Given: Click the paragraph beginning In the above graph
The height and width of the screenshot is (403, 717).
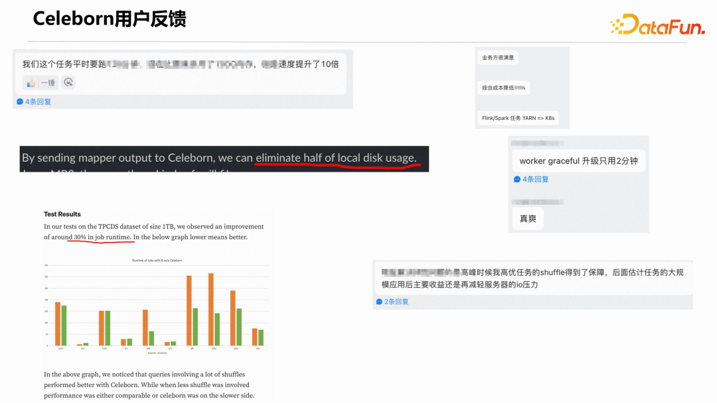Looking at the screenshot, I should [x=149, y=384].
